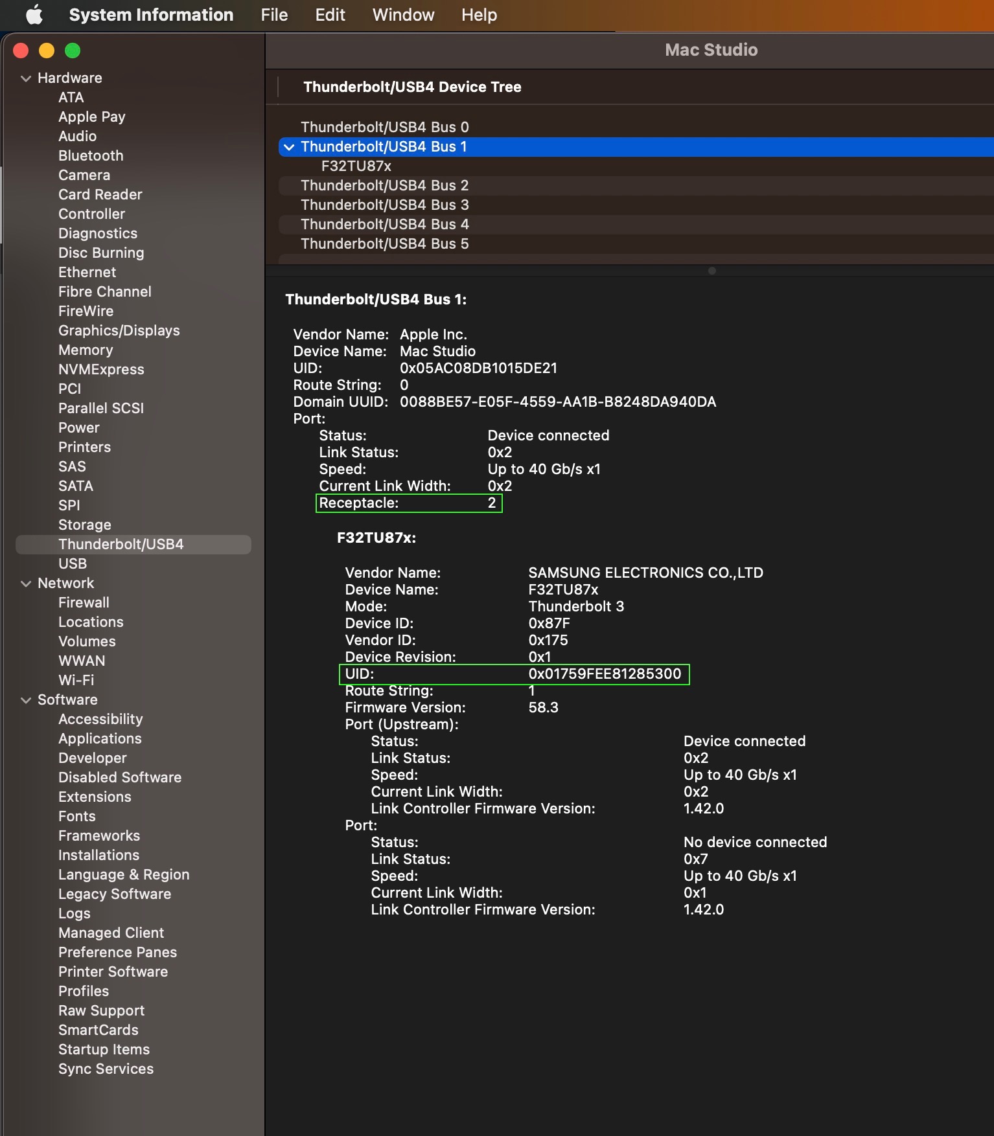The image size is (994, 1136).
Task: Select Thunderbolt/USB4 Bus 0 in device tree
Action: pyautogui.click(x=384, y=127)
